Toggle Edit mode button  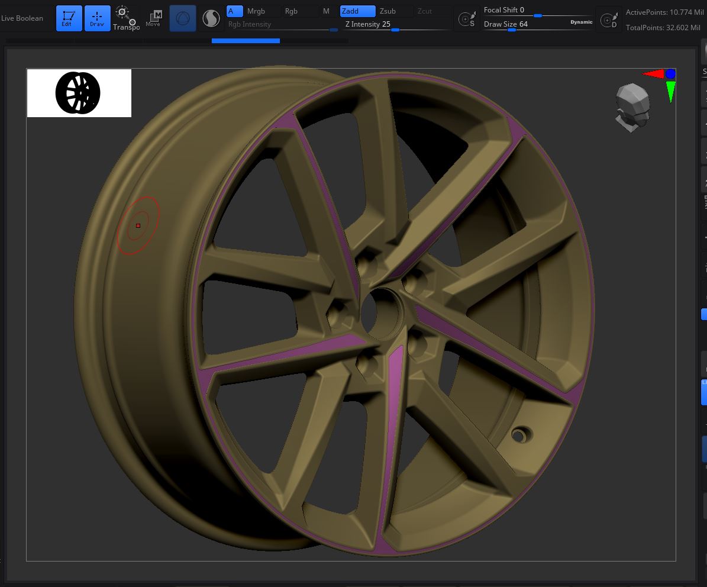point(69,18)
